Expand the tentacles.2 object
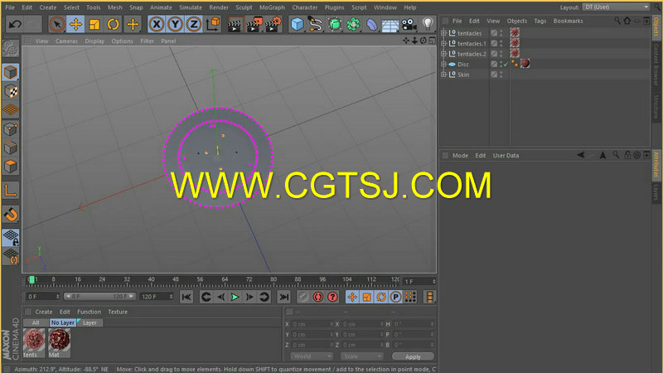Screen dimensions: 663x373 tap(443, 54)
